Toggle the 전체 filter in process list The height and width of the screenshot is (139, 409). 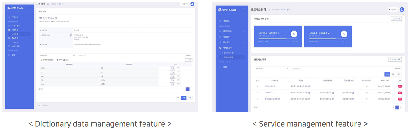click(387, 74)
